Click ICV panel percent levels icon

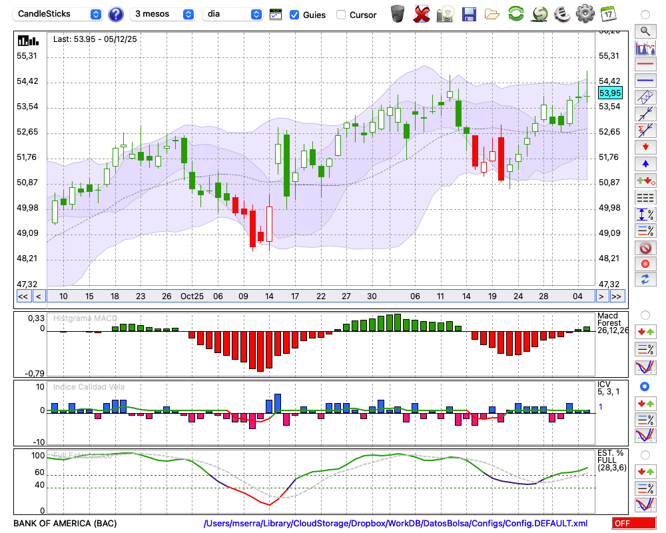(x=645, y=420)
